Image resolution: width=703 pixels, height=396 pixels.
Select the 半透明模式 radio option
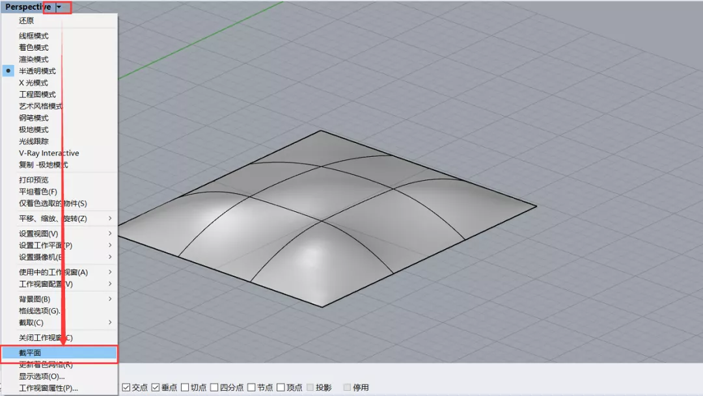(60, 71)
